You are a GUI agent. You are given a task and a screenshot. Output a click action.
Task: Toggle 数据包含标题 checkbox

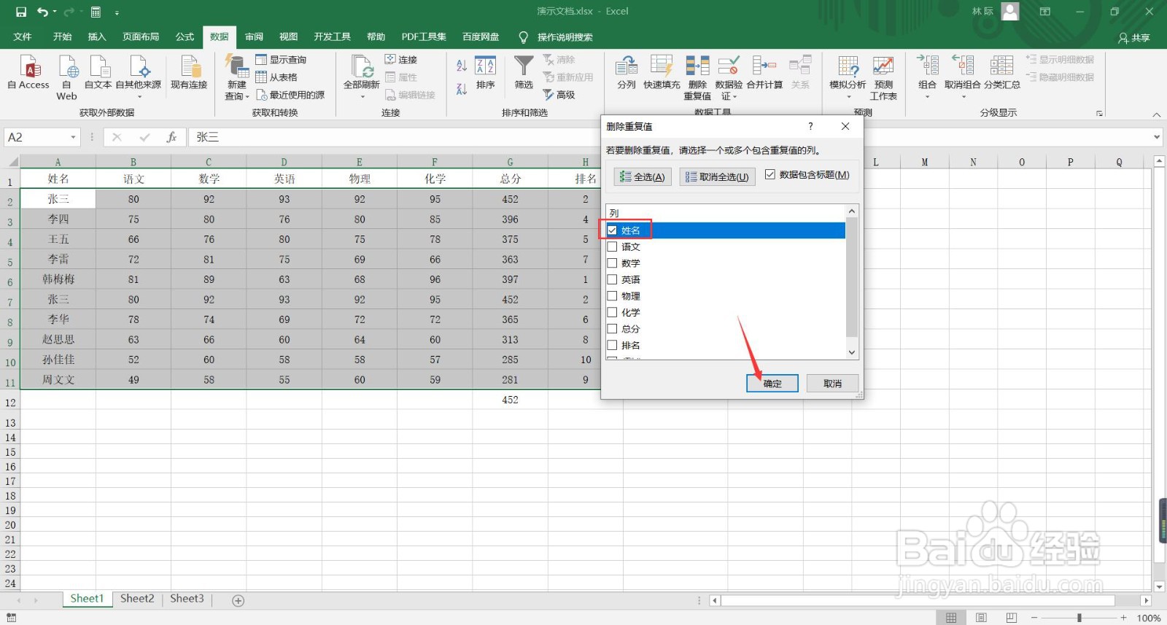click(770, 174)
